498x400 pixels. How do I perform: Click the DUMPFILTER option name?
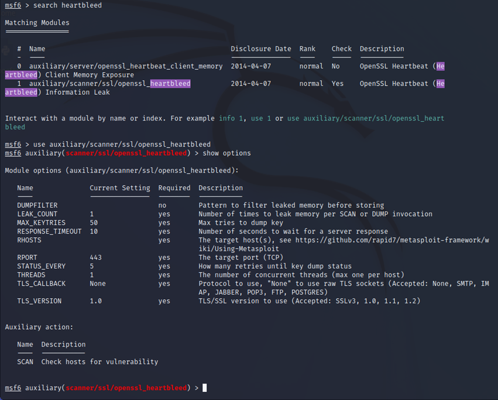[x=37, y=206]
